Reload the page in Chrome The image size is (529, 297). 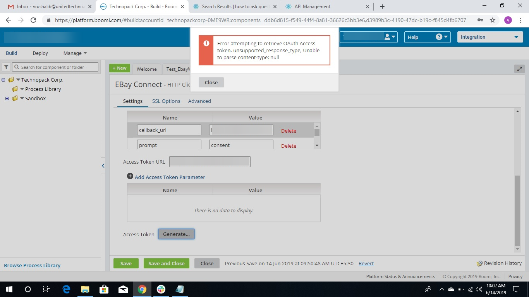(x=33, y=20)
